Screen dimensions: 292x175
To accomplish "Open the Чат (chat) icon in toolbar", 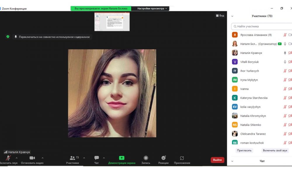I will click(x=97, y=158).
